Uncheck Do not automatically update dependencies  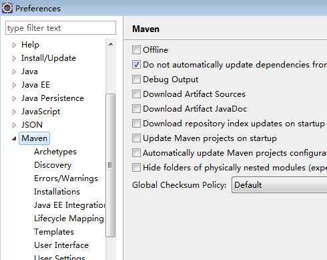136,65
